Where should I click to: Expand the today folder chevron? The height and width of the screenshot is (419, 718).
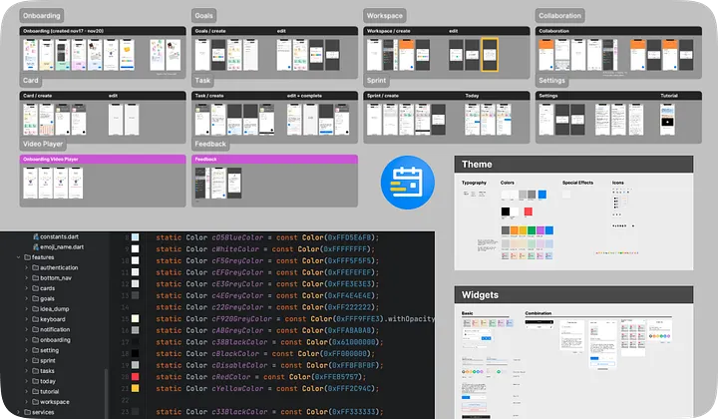[26, 381]
